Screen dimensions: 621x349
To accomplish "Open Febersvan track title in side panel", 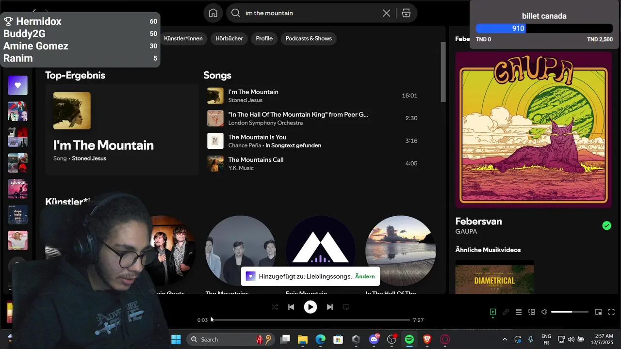I will coord(478,222).
